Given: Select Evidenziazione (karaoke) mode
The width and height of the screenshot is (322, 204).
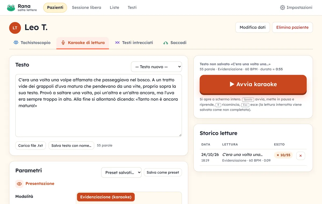Looking at the screenshot, I should [106, 197].
